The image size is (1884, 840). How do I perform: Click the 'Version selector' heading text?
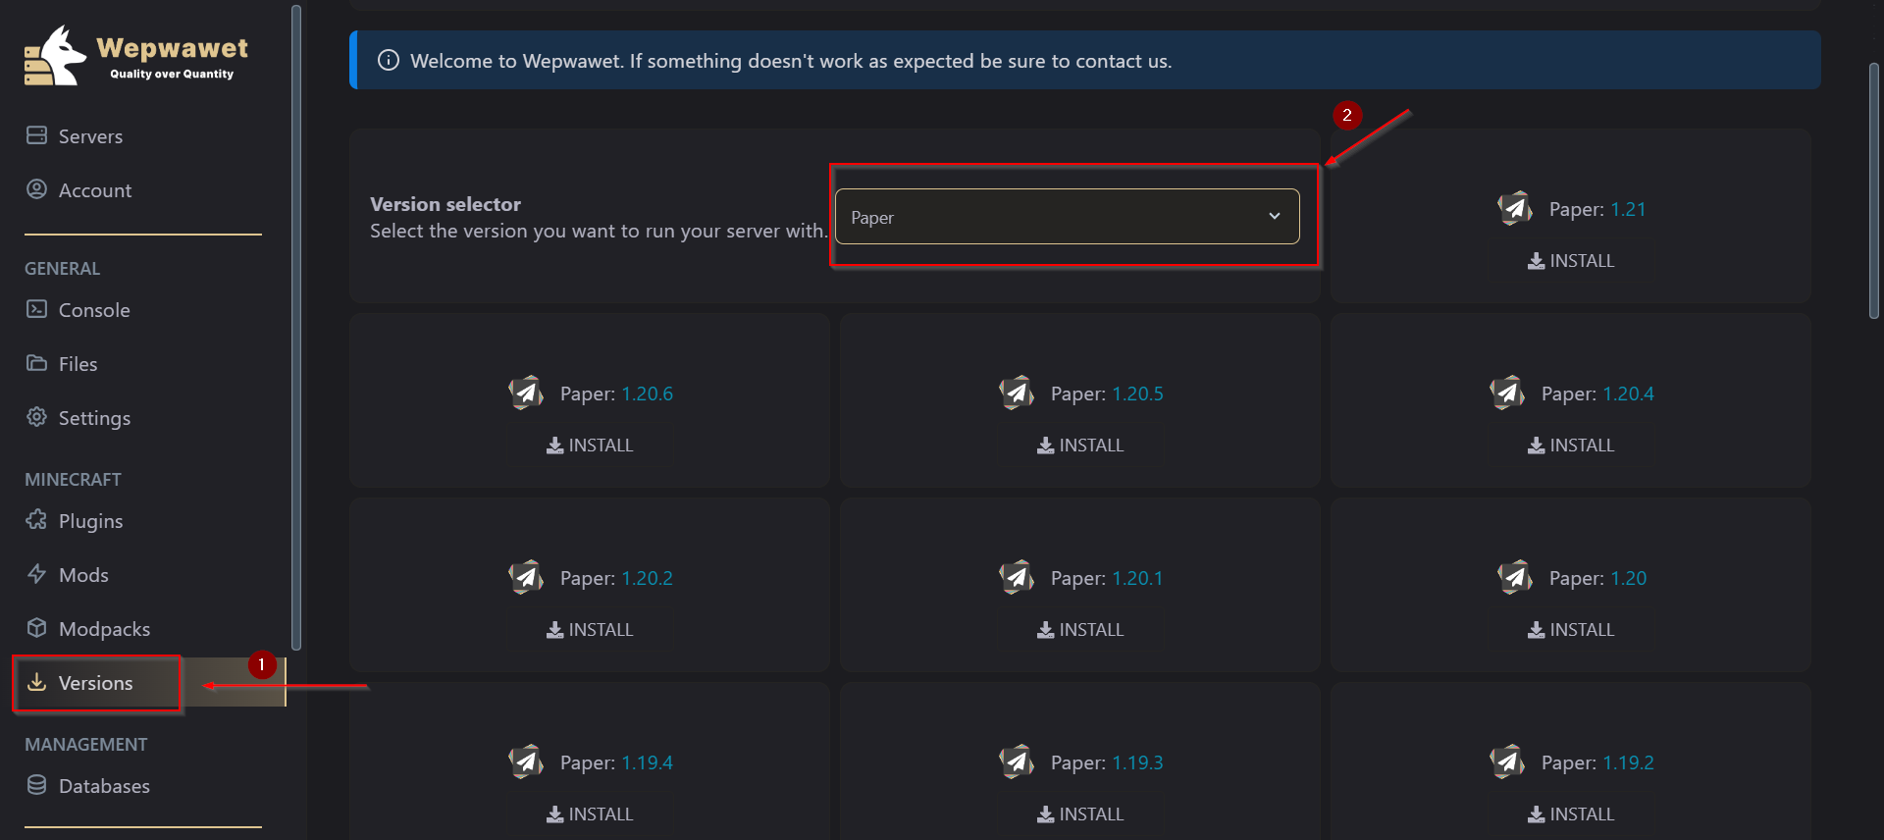(445, 204)
